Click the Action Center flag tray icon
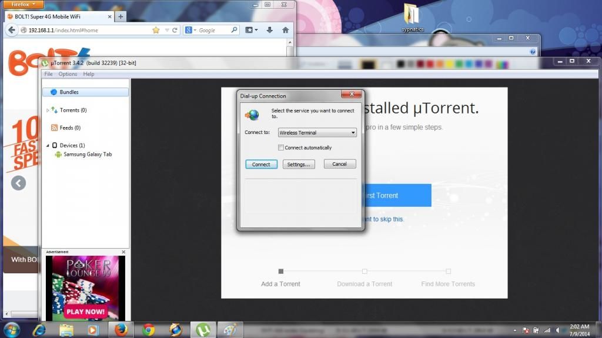Viewport: 602px width, 338px height. [x=526, y=330]
